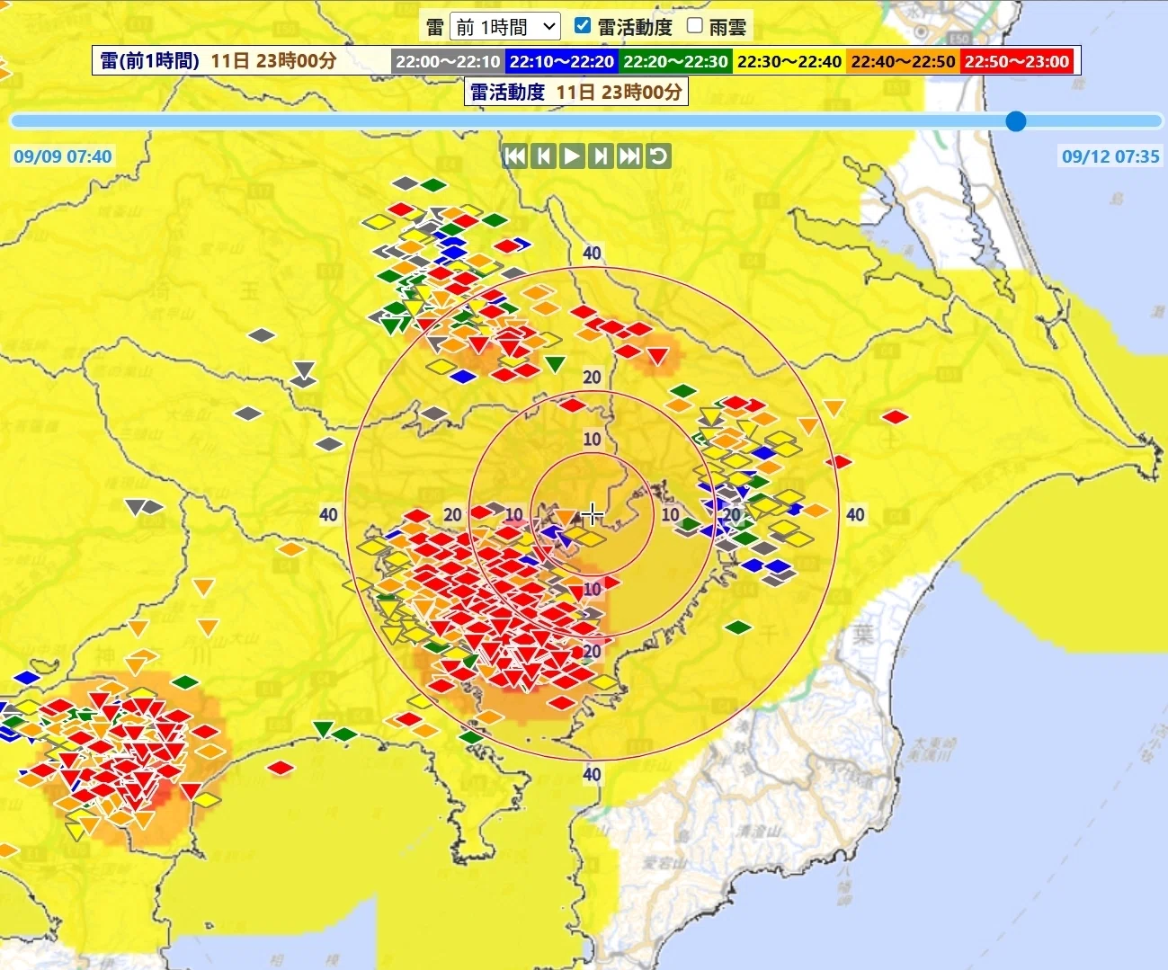Click the timeline slider handle
Image resolution: width=1168 pixels, height=970 pixels.
point(1016,120)
